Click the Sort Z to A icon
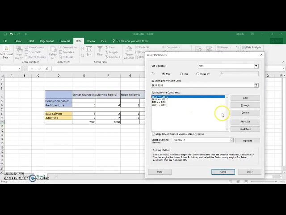The image size is (286, 215). coord(82,55)
